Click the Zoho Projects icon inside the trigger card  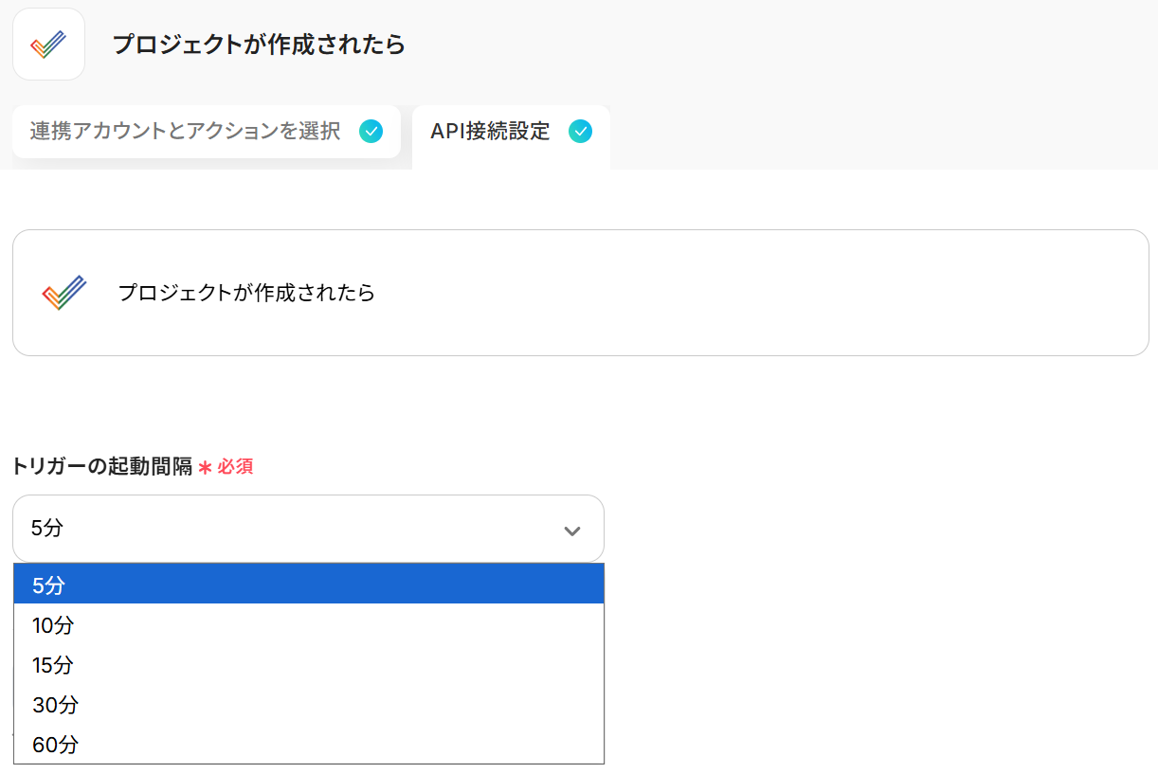64,293
